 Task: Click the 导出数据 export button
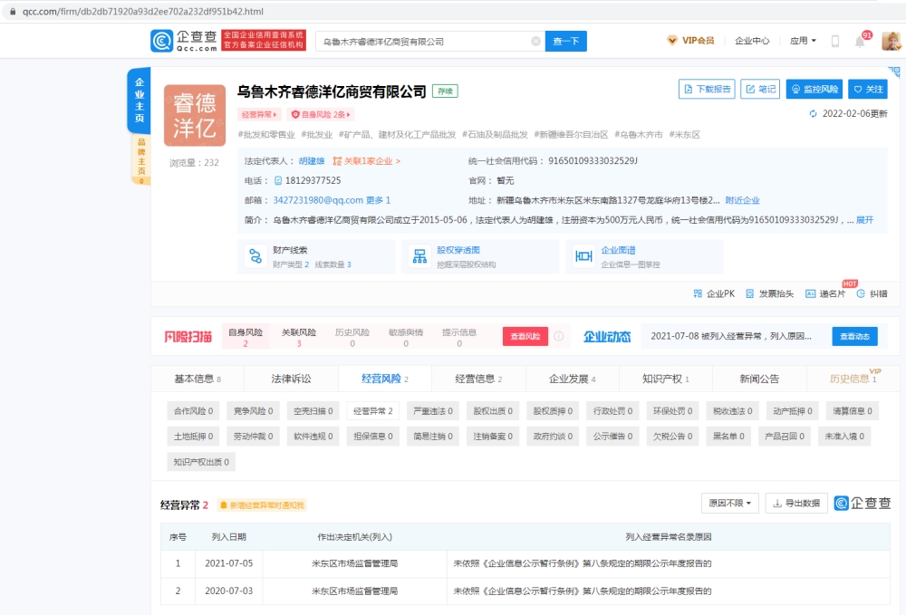796,504
